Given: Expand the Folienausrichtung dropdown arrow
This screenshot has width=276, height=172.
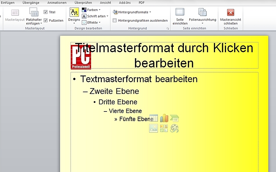Looking at the screenshot, I should click(203, 23).
